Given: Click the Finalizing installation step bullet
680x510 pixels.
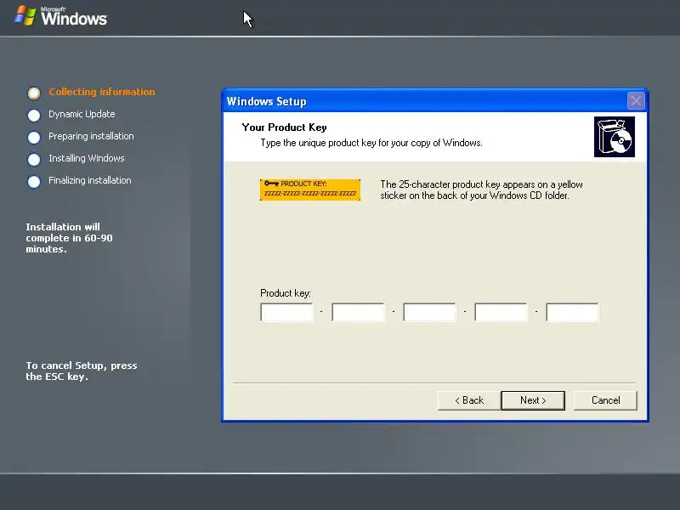Looking at the screenshot, I should (34, 181).
